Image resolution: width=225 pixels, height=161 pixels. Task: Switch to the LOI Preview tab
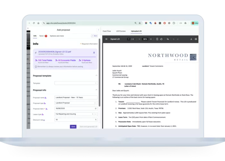pyautogui.click(x=121, y=31)
